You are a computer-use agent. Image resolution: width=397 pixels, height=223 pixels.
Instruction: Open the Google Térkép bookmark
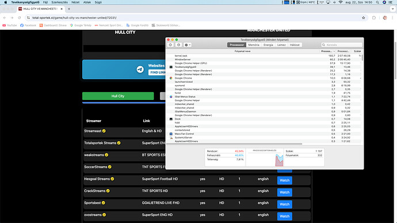tap(81, 25)
